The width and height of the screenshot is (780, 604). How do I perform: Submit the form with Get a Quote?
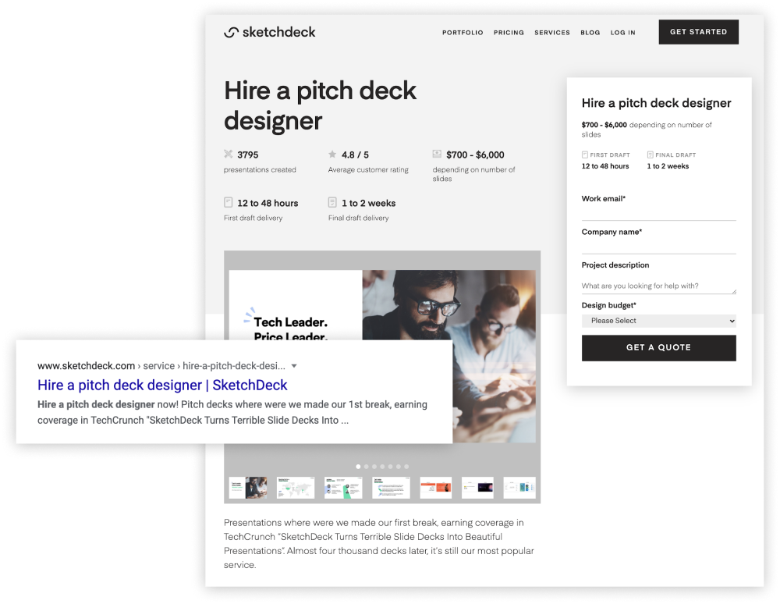click(x=658, y=348)
